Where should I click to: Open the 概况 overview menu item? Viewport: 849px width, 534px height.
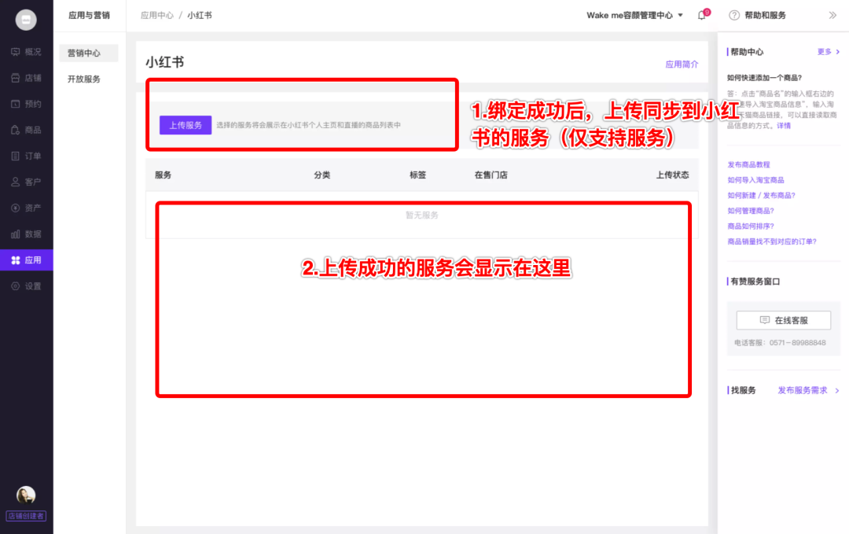(x=26, y=52)
